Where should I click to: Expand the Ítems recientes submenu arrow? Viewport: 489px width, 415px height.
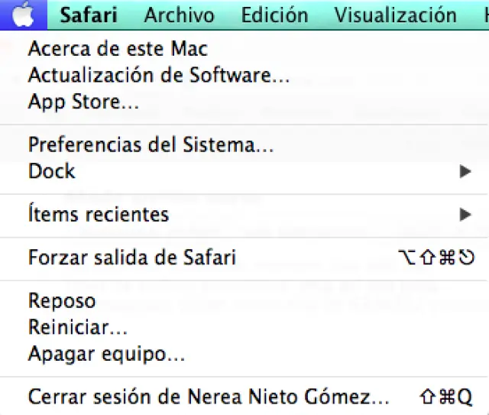point(465,214)
